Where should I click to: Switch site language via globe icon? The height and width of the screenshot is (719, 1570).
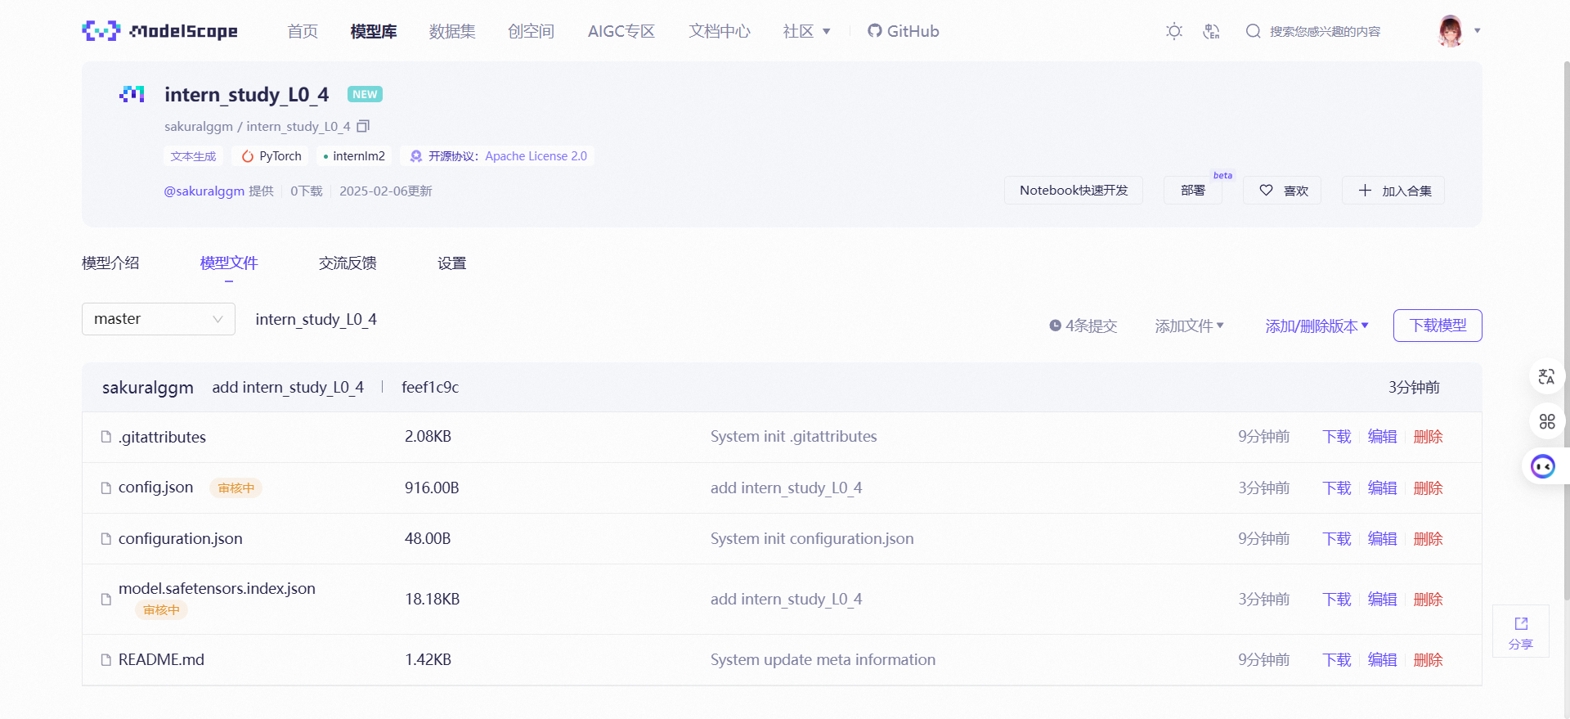pos(1212,31)
